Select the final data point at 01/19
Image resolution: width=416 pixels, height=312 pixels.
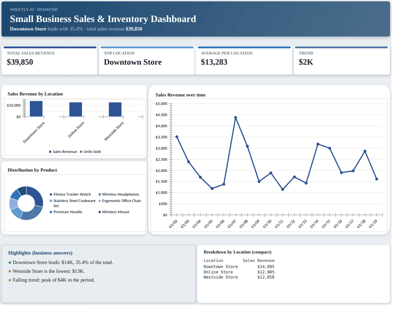(x=377, y=179)
